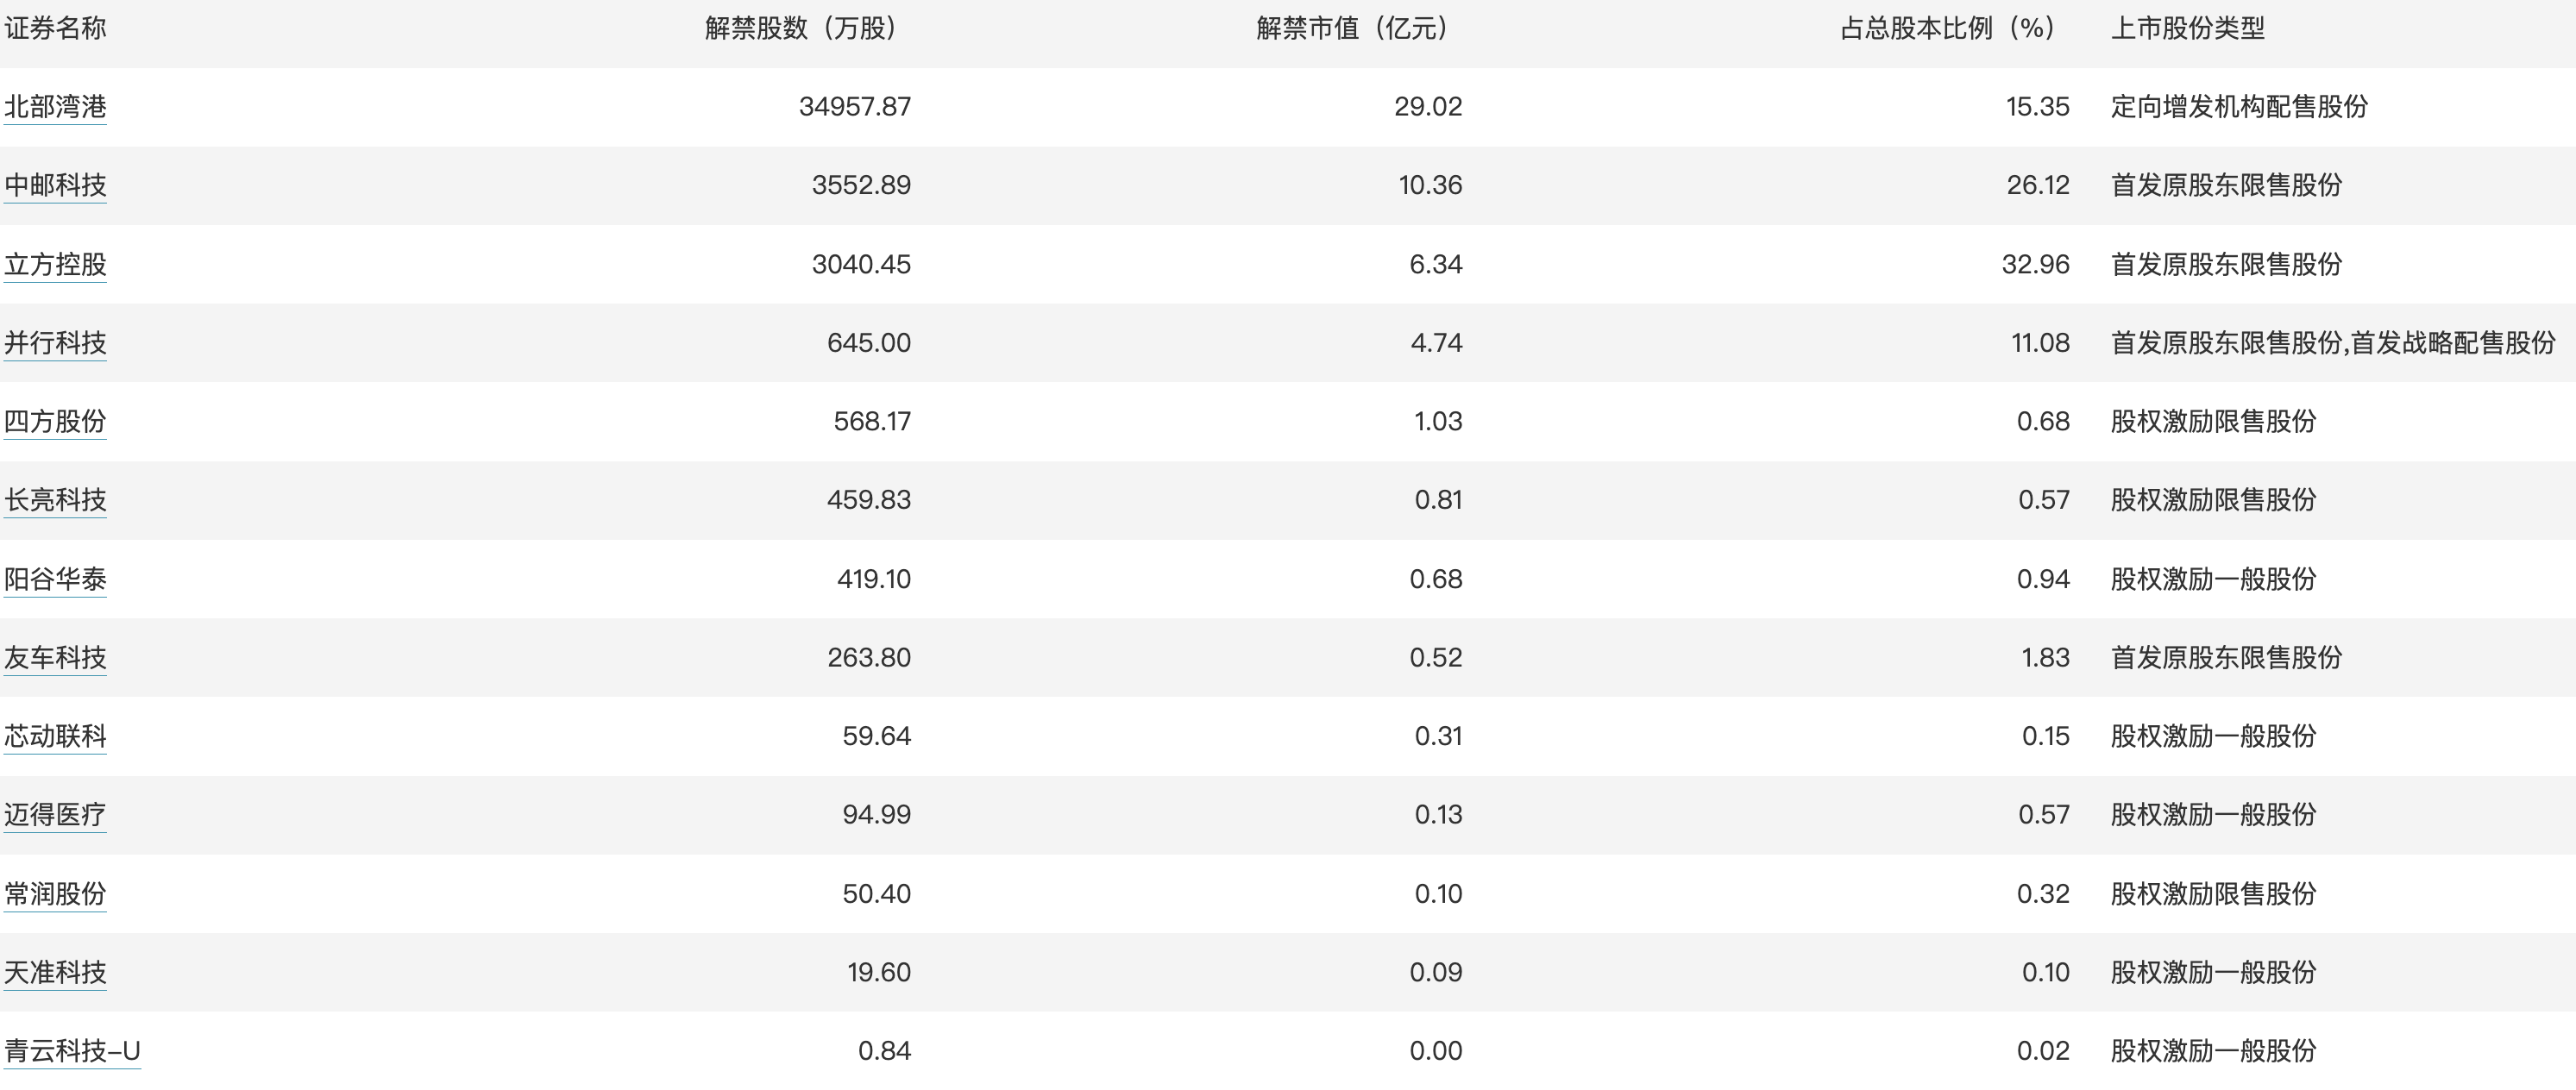Click 首发原股东限售股份,首发战略配售股份 share type

[2333, 342]
